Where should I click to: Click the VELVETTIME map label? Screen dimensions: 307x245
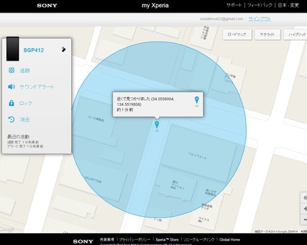pyautogui.click(x=93, y=180)
